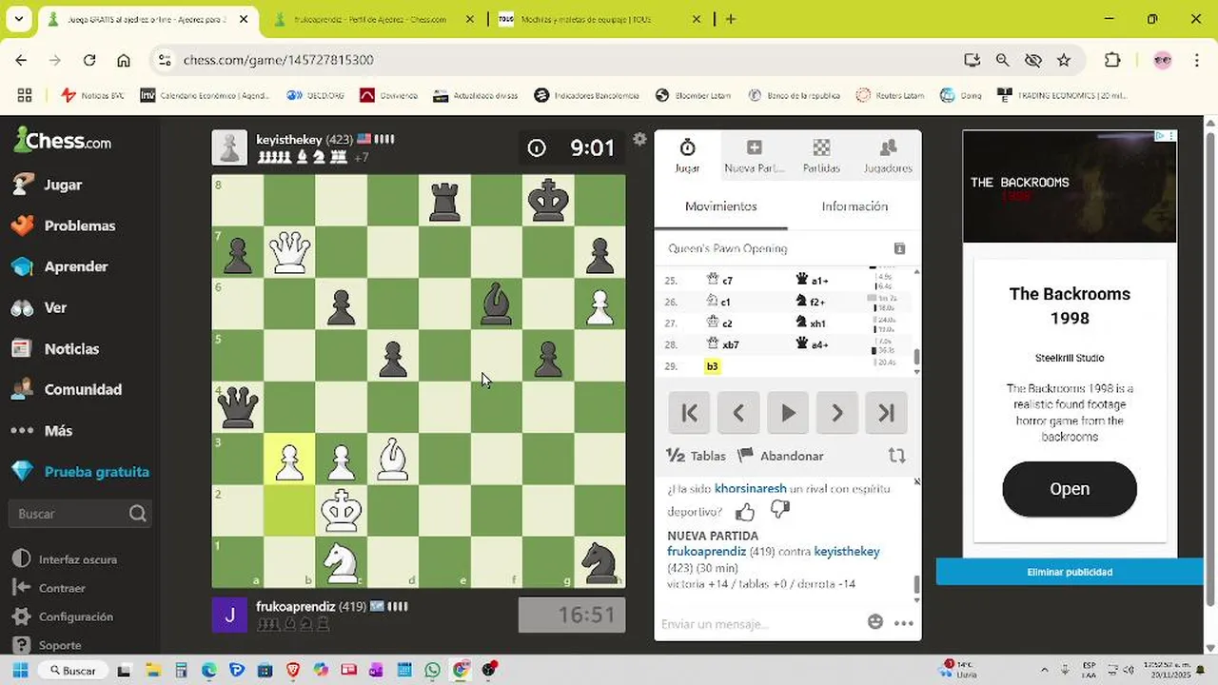The height and width of the screenshot is (685, 1218).
Task: Open WhatsApp from the taskbar
Action: click(434, 671)
